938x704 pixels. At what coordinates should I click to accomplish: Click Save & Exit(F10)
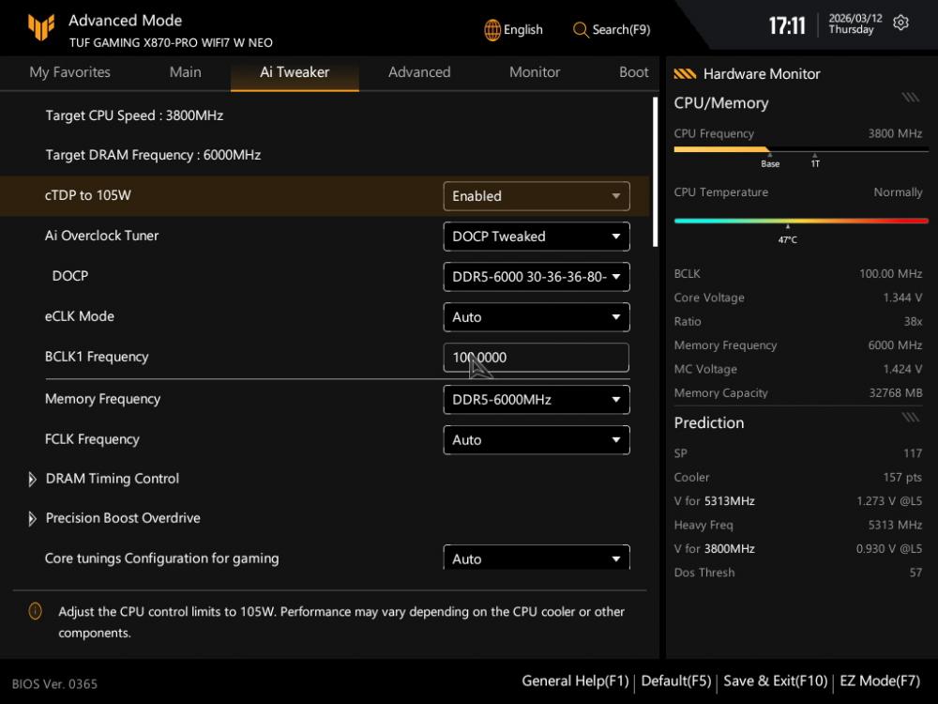tap(775, 681)
